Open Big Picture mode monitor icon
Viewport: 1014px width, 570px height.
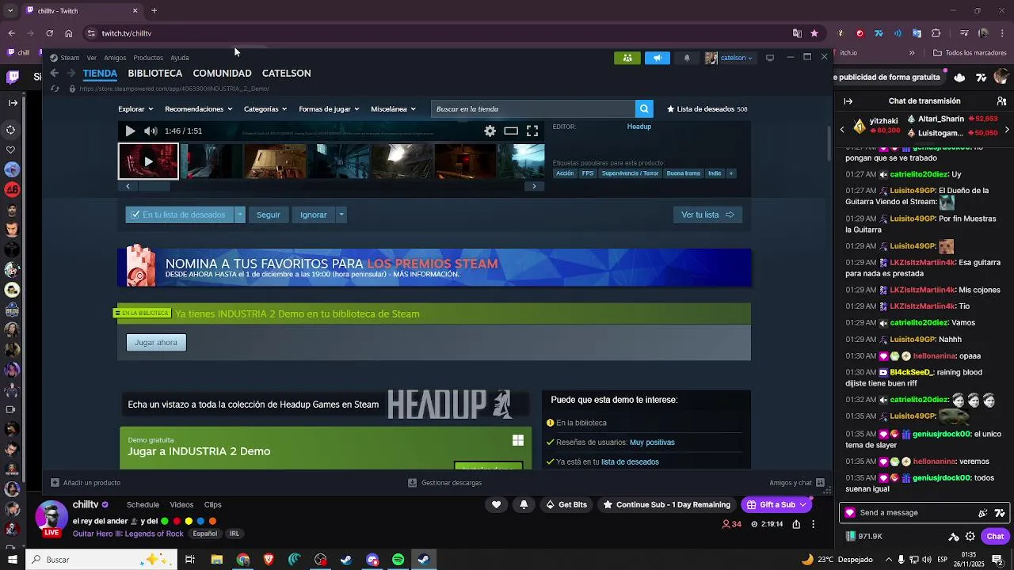click(769, 58)
